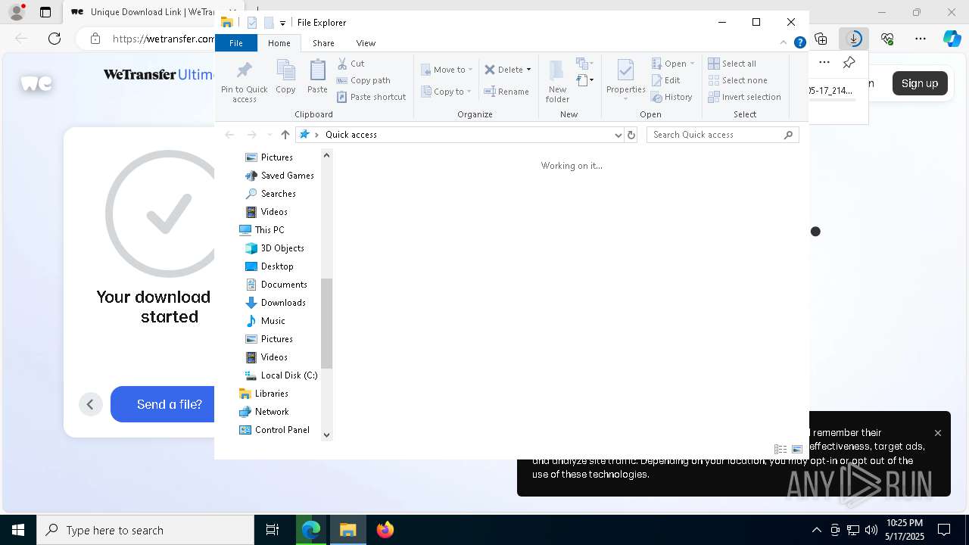
Task: Select Libraries in navigation pane
Action: pos(271,394)
